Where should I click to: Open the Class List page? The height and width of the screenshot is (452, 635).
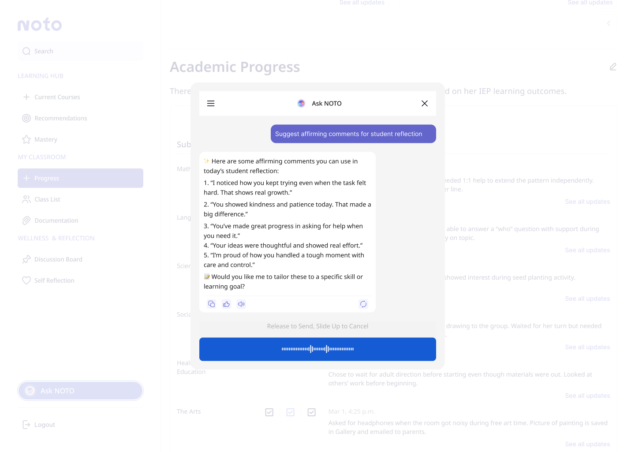(47, 199)
